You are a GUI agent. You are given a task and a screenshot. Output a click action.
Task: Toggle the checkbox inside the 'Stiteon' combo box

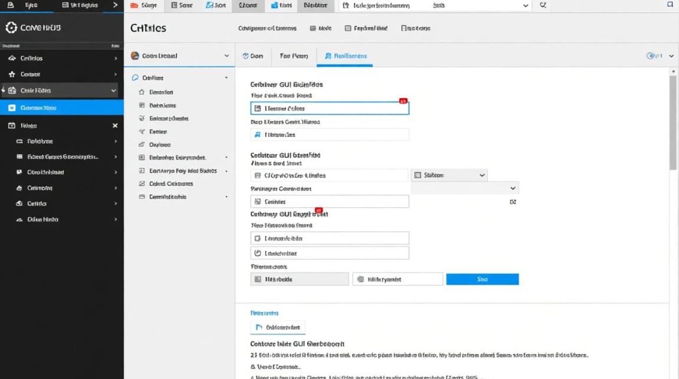pyautogui.click(x=418, y=175)
